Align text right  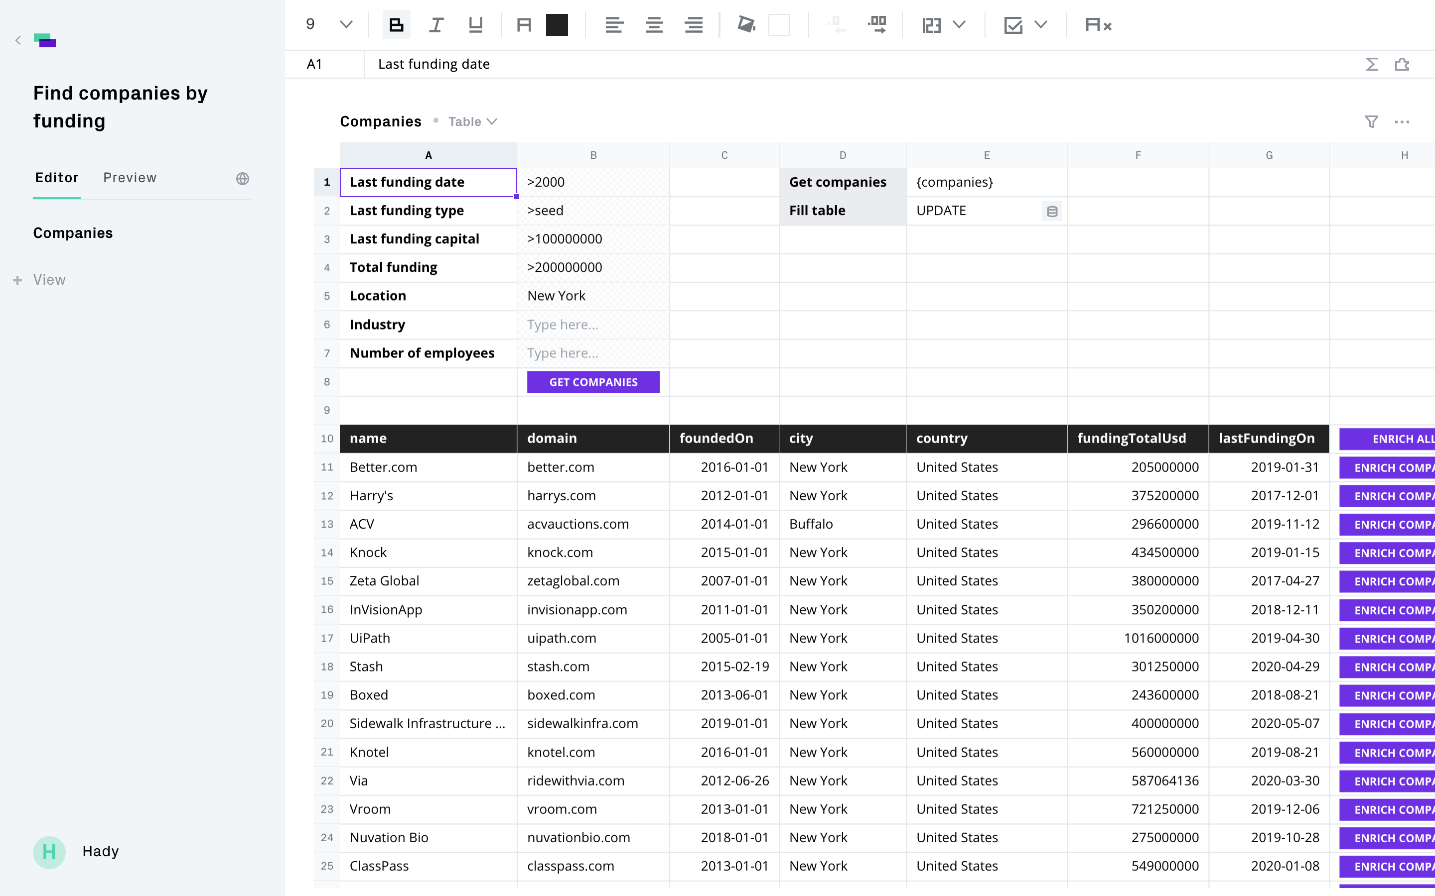[694, 25]
